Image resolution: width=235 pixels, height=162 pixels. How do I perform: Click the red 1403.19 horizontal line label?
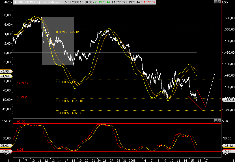point(23,83)
